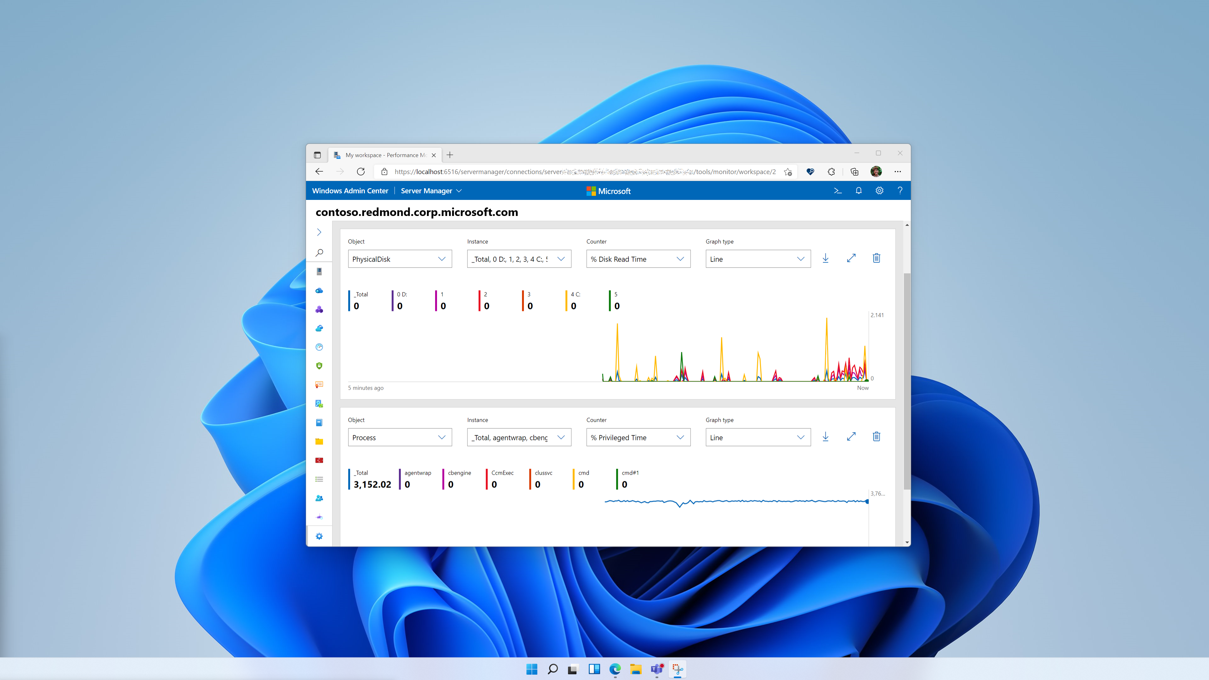Viewport: 1209px width, 680px height.
Task: Open the Firewall icon in the sidebar
Action: click(319, 460)
